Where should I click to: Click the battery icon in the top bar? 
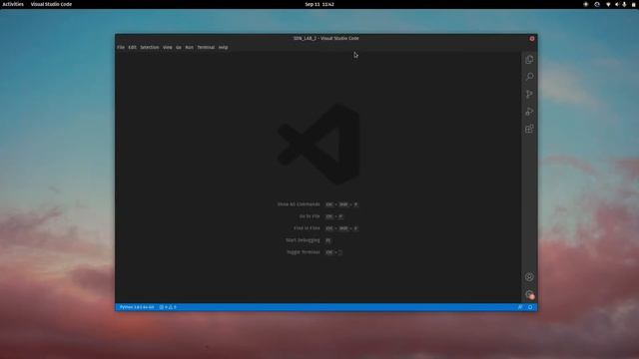(634, 4)
